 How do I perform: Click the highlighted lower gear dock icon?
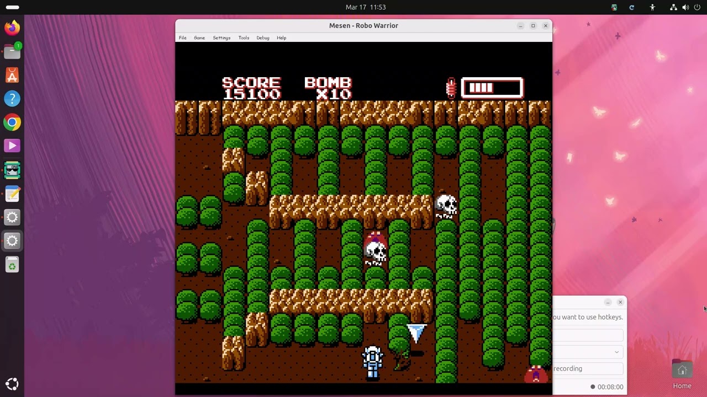click(x=12, y=241)
